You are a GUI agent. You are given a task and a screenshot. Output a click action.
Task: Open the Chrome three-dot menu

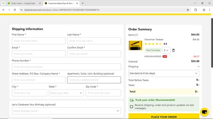[x=210, y=10]
